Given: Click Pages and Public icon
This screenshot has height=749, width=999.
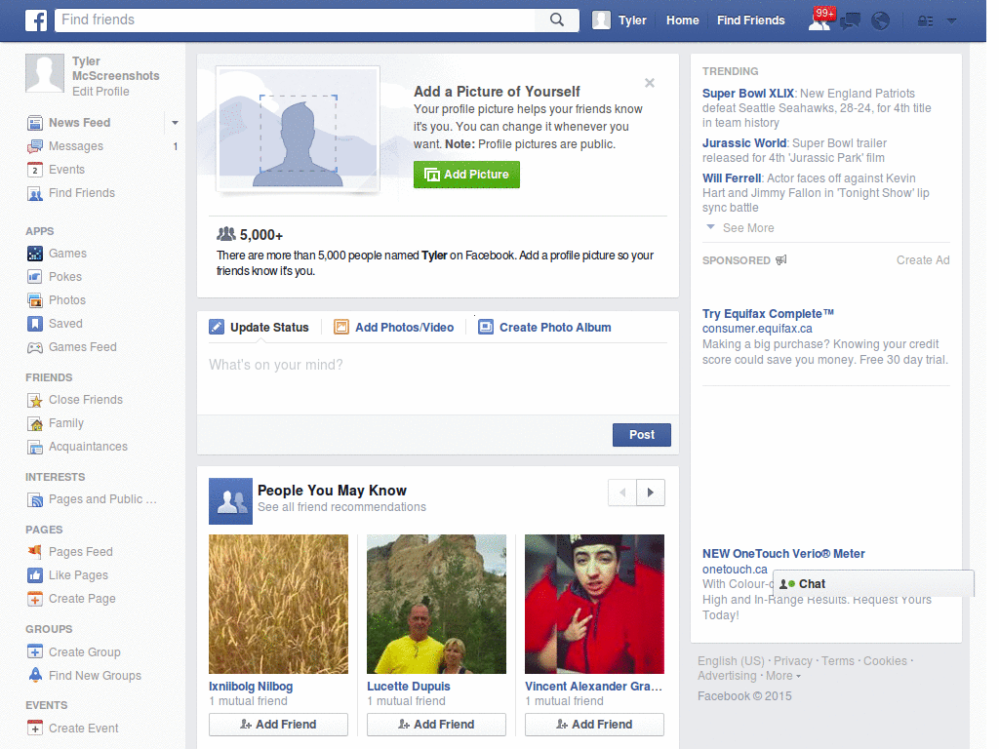Looking at the screenshot, I should [35, 500].
